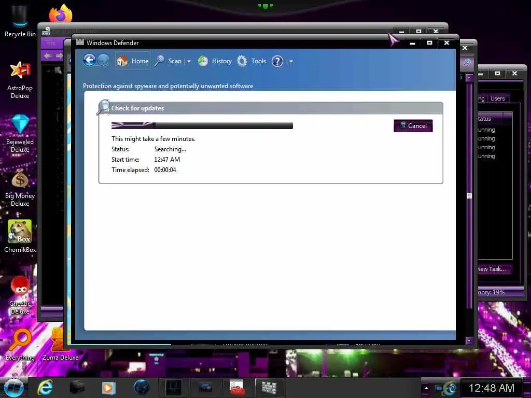
Task: Open Everything search desktop shortcut
Action: (x=20, y=345)
